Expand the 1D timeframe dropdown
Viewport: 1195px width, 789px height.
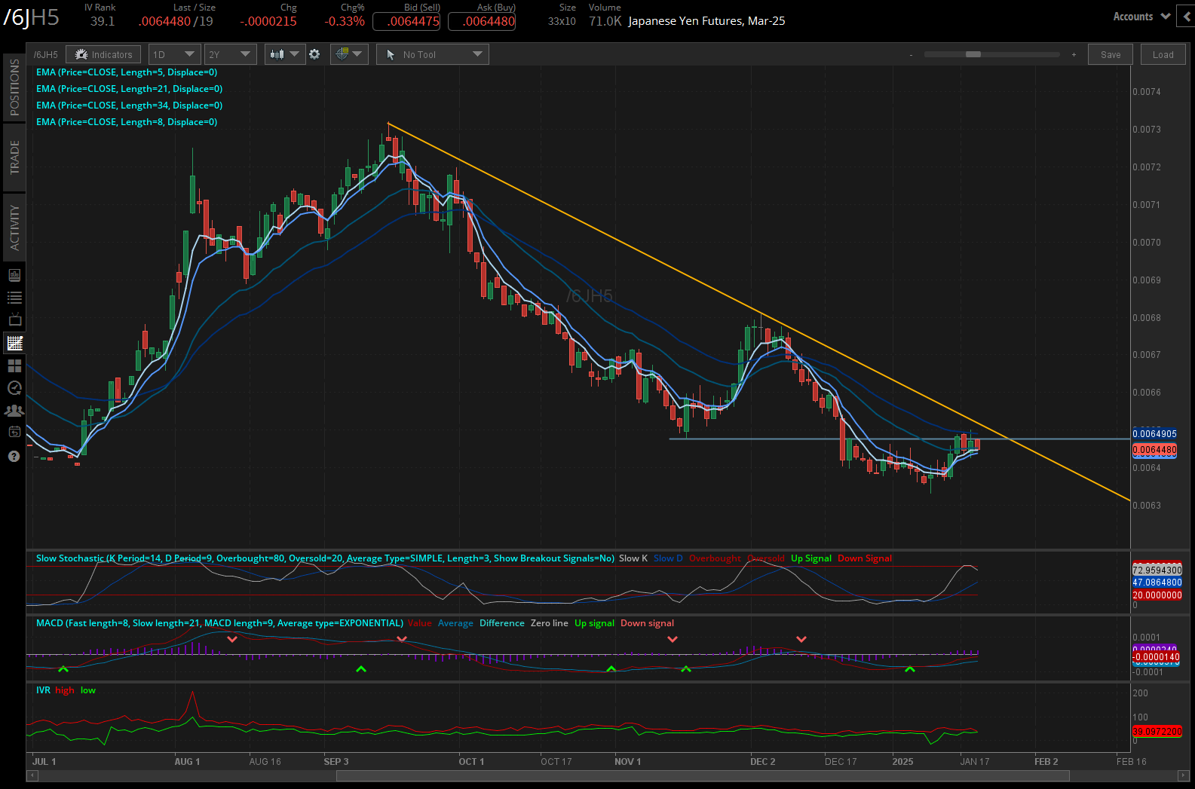tap(174, 54)
